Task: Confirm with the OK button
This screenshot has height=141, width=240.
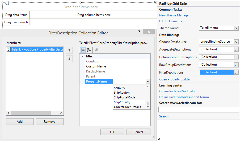Action: tap(112, 132)
